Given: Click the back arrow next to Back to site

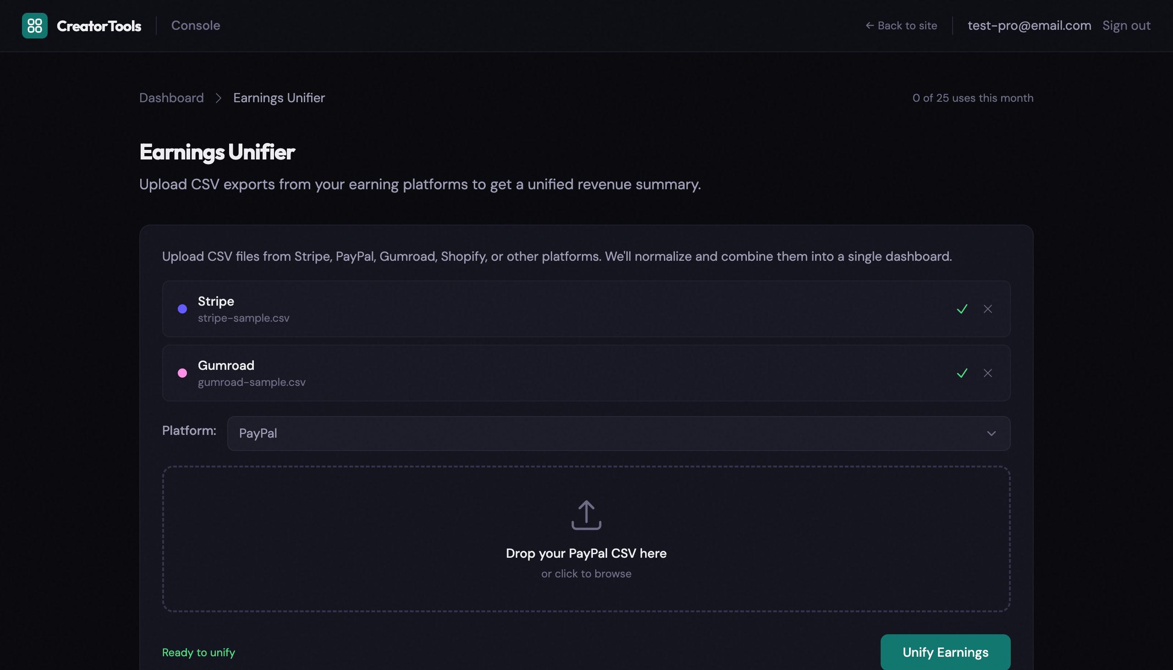Looking at the screenshot, I should [x=869, y=25].
